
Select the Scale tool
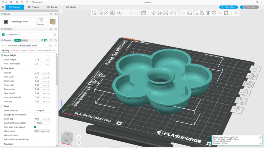[165, 13]
